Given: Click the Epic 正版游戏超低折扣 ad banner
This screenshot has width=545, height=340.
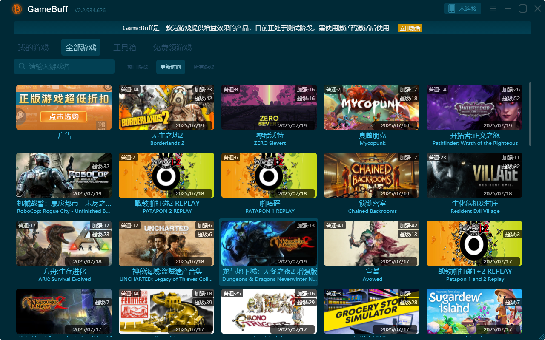Looking at the screenshot, I should (x=64, y=107).
